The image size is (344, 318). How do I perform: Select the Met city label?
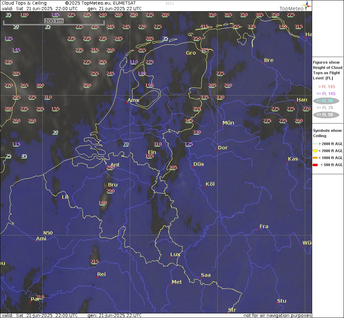[177, 282]
